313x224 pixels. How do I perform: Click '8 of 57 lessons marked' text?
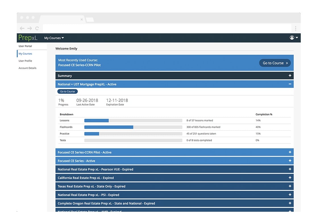pyautogui.click(x=200, y=120)
